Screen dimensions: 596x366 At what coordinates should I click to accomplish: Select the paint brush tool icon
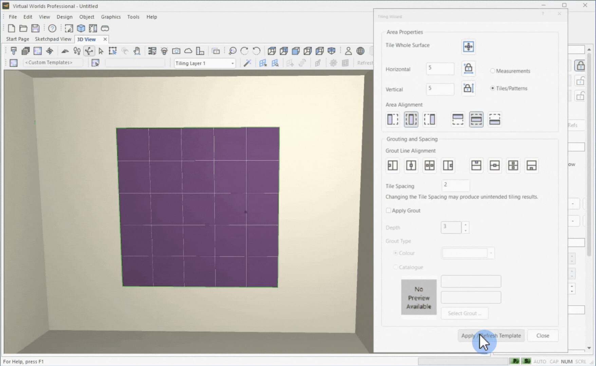(x=14, y=51)
